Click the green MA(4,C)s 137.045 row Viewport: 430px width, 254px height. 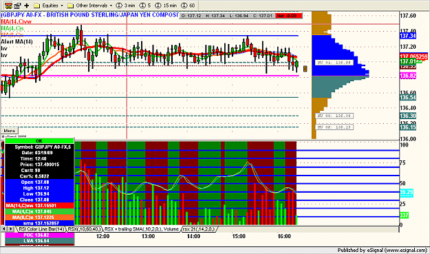point(39,211)
